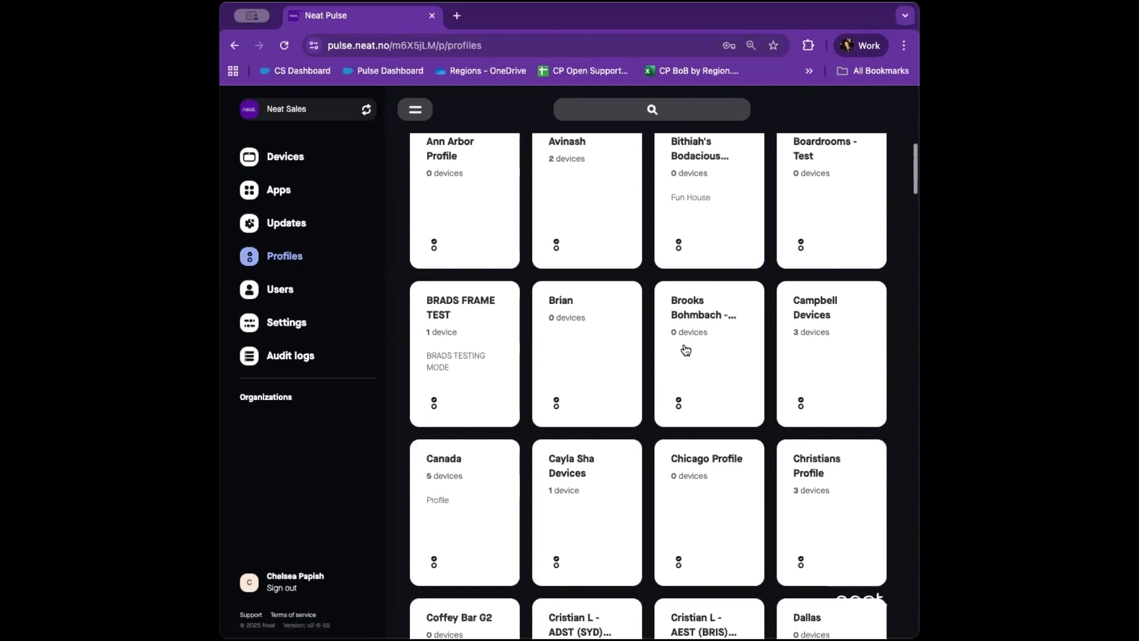Open the Apps section icon
The height and width of the screenshot is (641, 1139).
(x=250, y=190)
